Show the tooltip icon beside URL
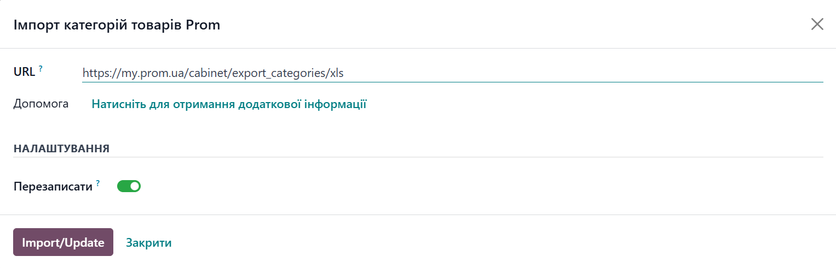This screenshot has width=836, height=268. 41,69
